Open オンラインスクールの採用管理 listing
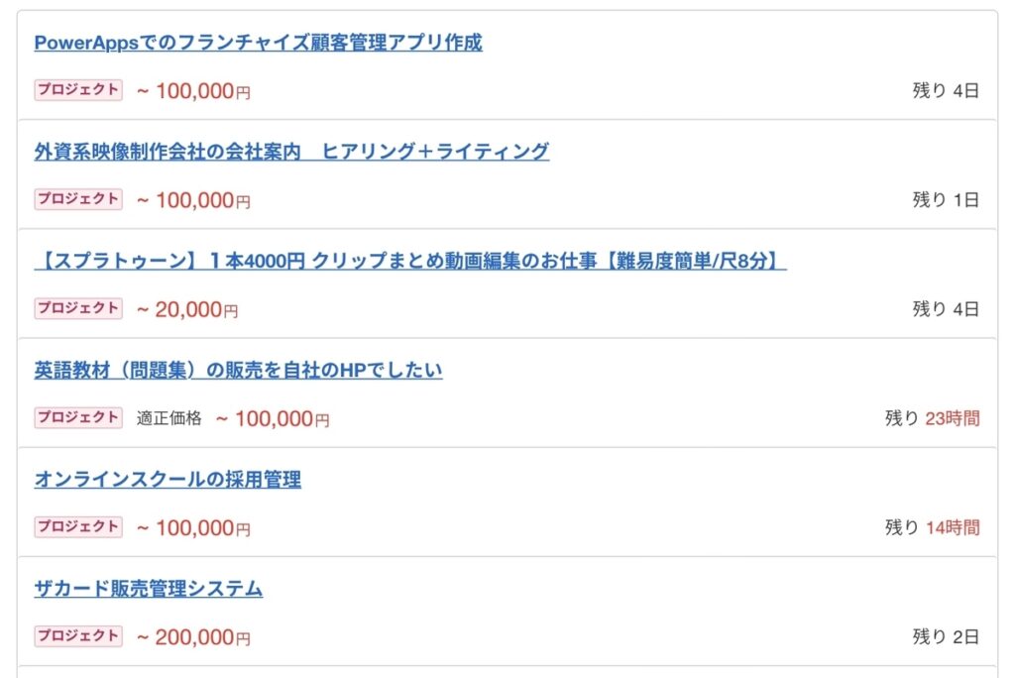 point(167,480)
